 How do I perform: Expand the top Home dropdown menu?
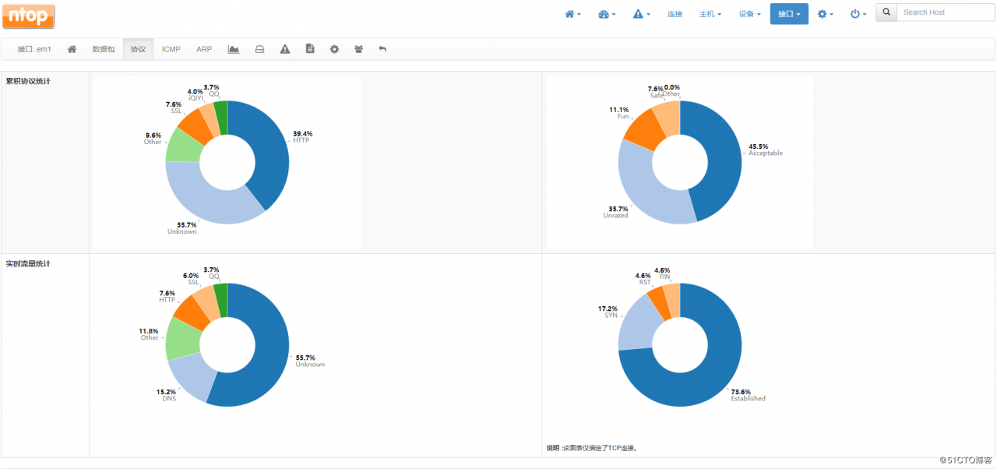pos(572,14)
